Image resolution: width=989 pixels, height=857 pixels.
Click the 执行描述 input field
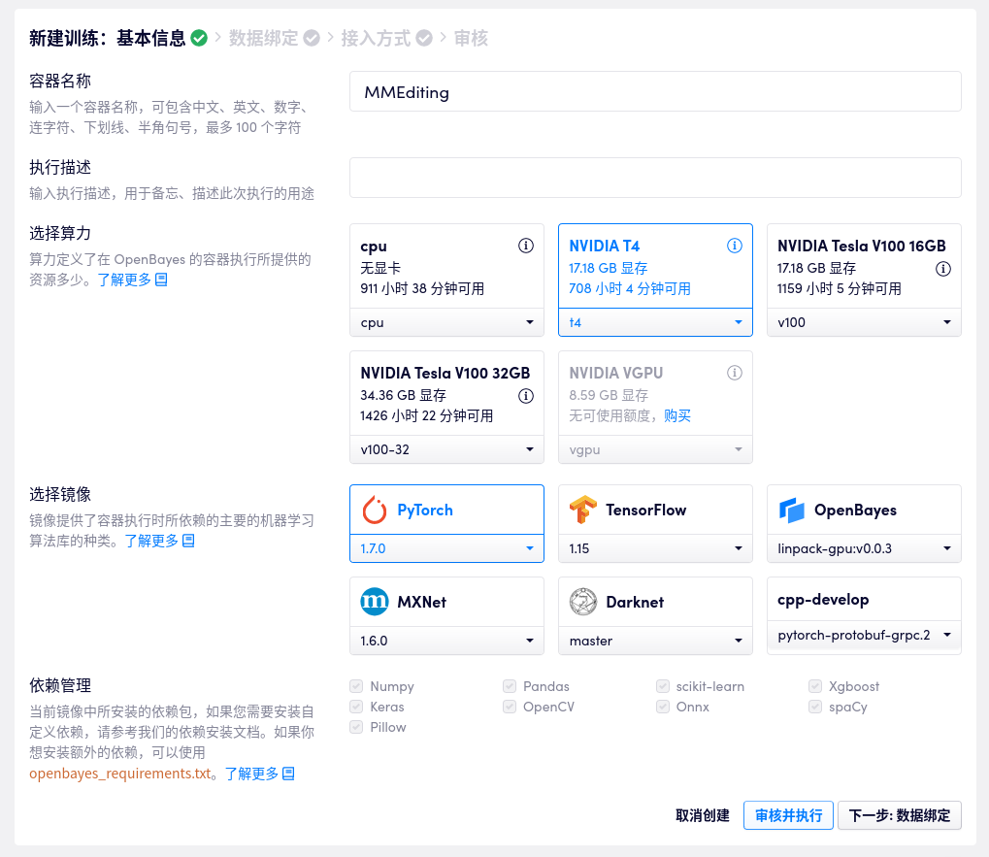655,178
